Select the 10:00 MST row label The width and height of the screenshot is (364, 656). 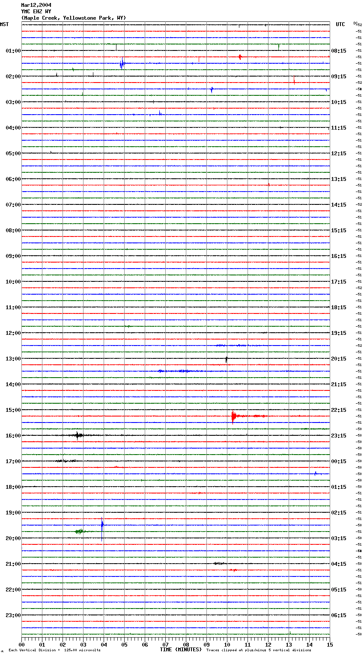(13, 282)
